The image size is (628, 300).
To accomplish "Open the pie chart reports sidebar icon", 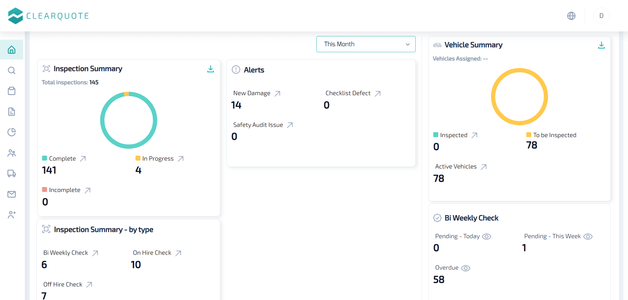I will click(12, 132).
